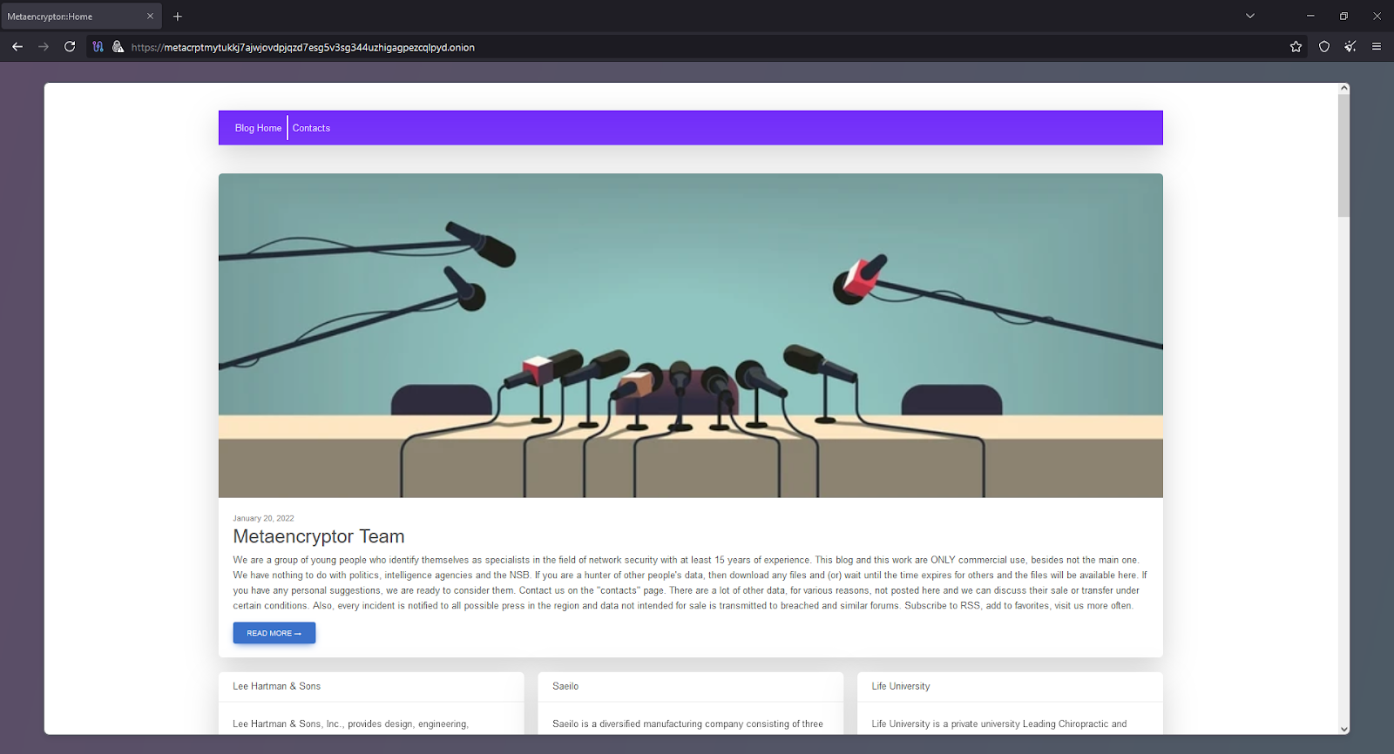Click the page scrollbar thumb

pyautogui.click(x=1343, y=155)
